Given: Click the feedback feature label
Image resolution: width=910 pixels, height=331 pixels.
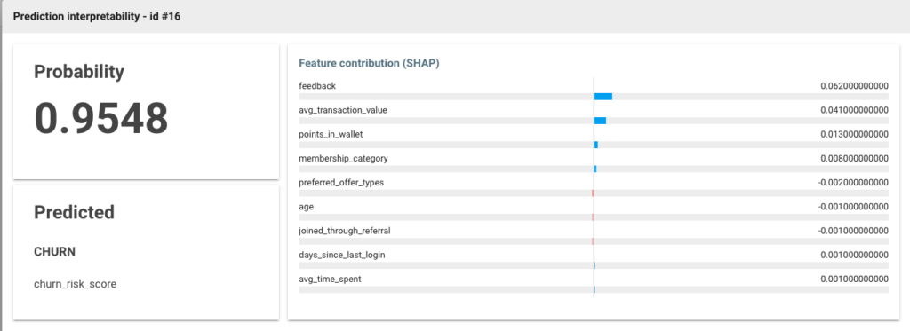Looking at the screenshot, I should (317, 86).
